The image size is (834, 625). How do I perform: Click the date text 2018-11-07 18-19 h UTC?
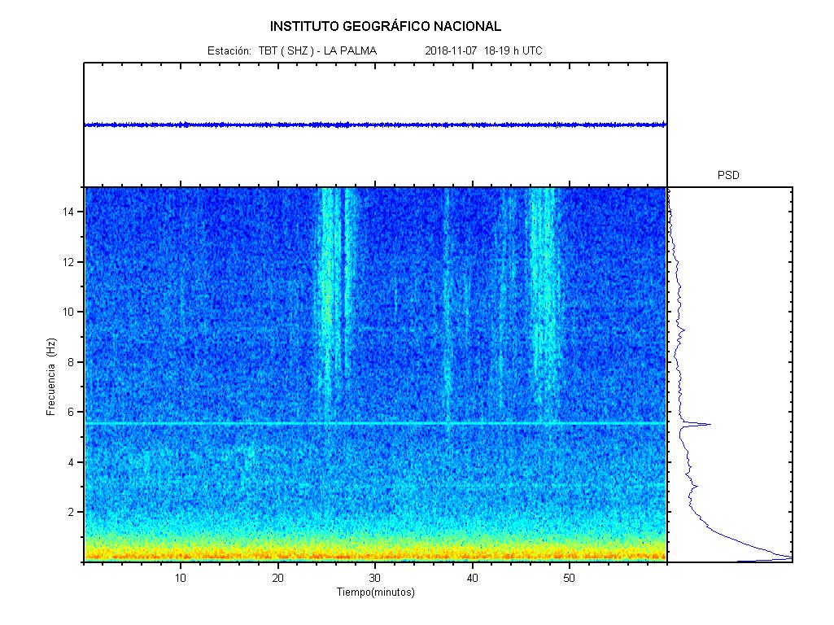(x=483, y=51)
